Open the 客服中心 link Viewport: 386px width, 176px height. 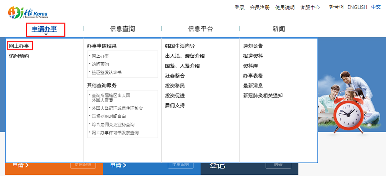pyautogui.click(x=310, y=7)
